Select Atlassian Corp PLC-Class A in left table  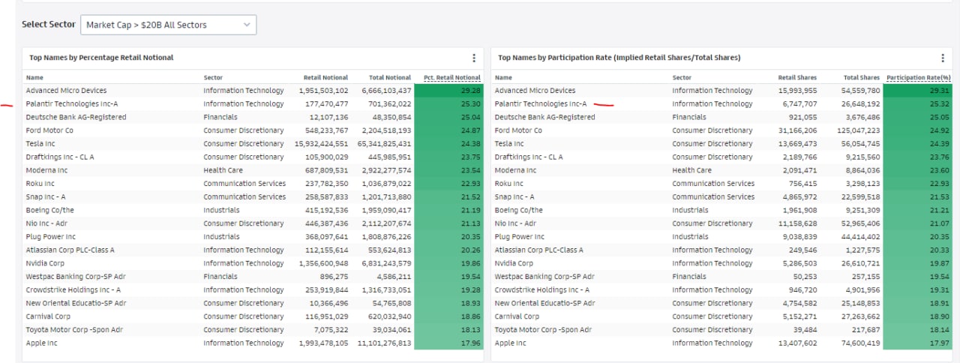pyautogui.click(x=70, y=250)
